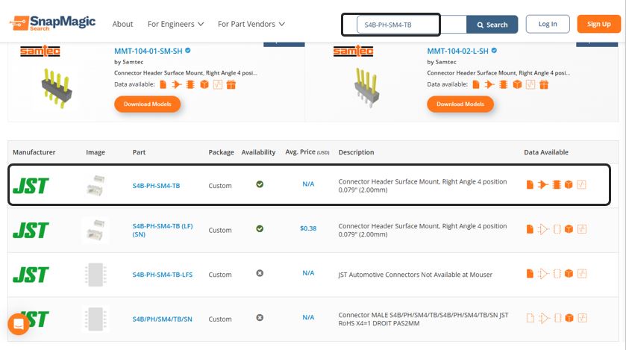
Task: Click the 3D model icon in S4B-PH-SM4-TB (LF)(SN) row
Action: click(x=569, y=229)
